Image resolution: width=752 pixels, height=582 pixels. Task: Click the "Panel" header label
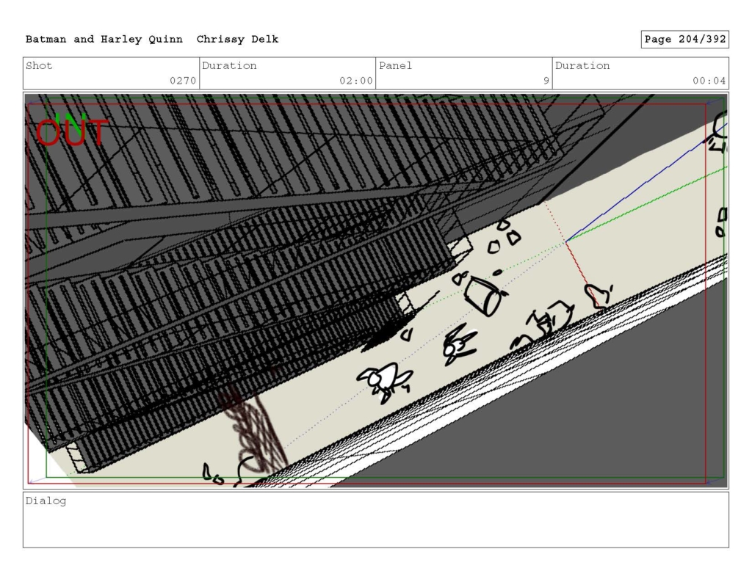pos(395,65)
